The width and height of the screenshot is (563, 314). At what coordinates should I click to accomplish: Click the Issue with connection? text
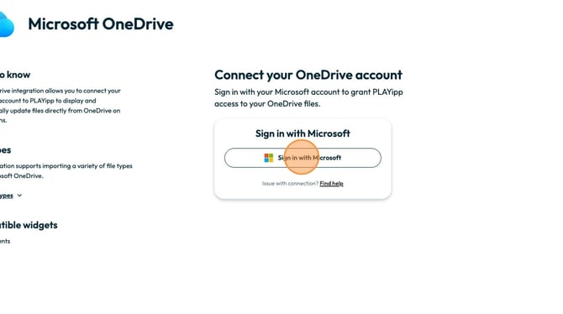pos(290,183)
